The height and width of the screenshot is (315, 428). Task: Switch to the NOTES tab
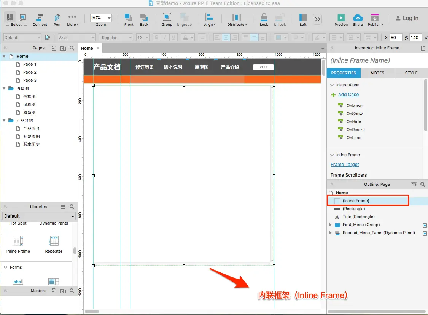tap(377, 73)
